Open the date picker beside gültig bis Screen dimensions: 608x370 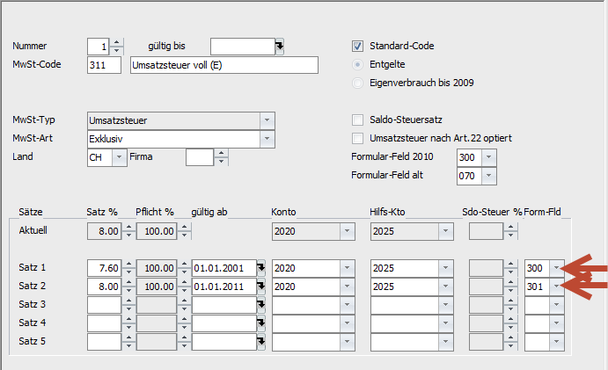pos(280,47)
